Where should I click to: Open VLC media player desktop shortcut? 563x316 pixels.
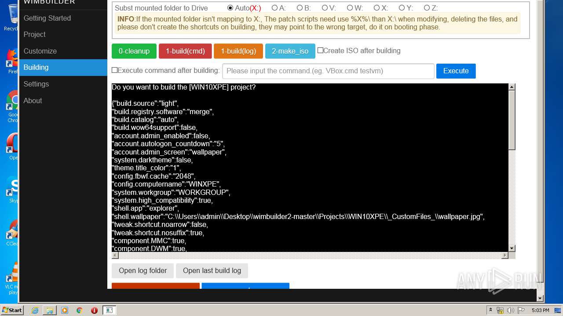tap(12, 279)
